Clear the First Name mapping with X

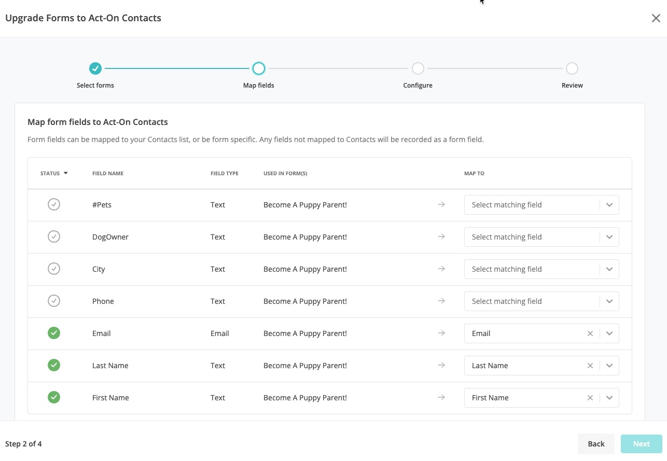pyautogui.click(x=590, y=398)
